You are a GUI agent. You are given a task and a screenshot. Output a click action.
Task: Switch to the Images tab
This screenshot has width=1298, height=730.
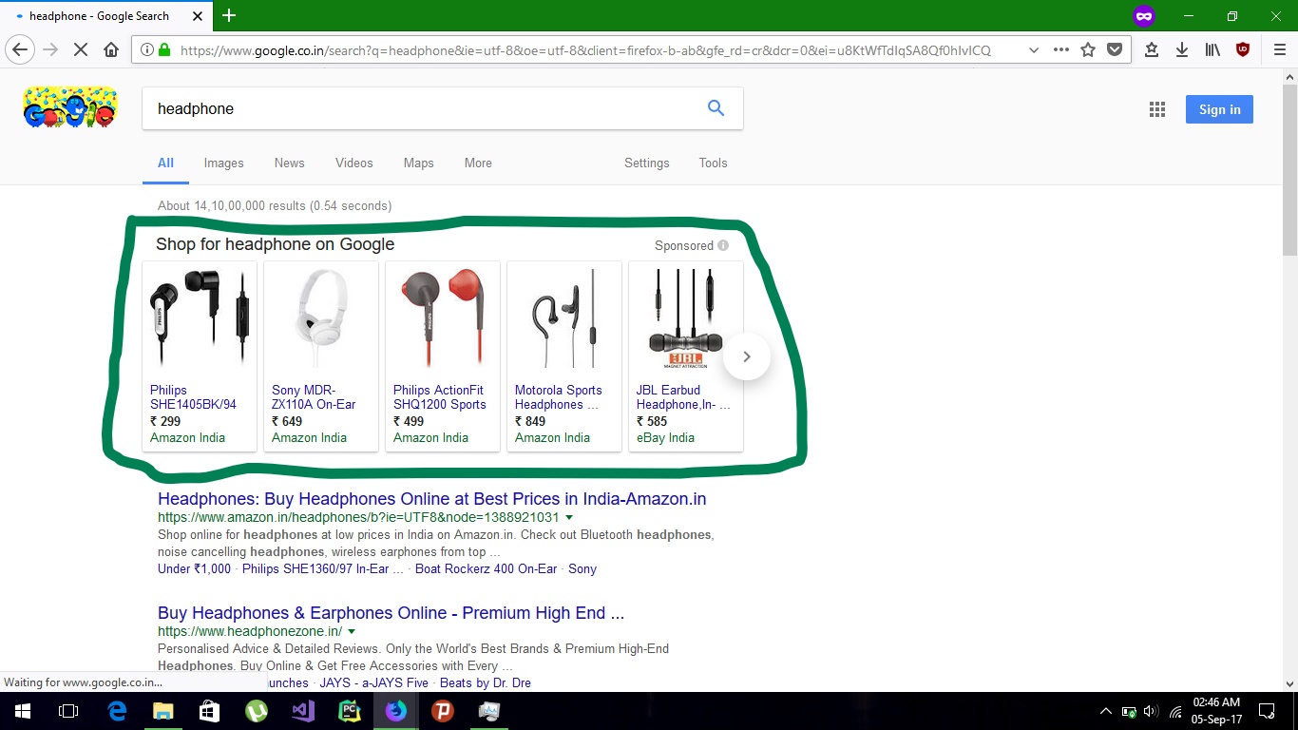(224, 163)
